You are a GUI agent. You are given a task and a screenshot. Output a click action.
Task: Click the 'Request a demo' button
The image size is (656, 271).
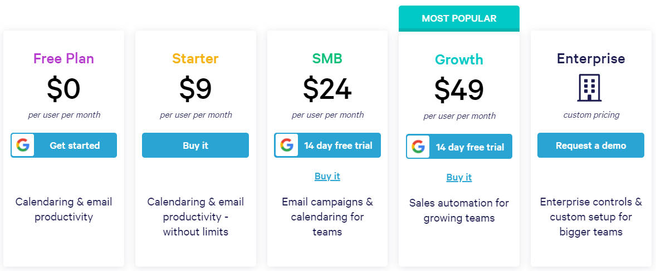tap(591, 145)
